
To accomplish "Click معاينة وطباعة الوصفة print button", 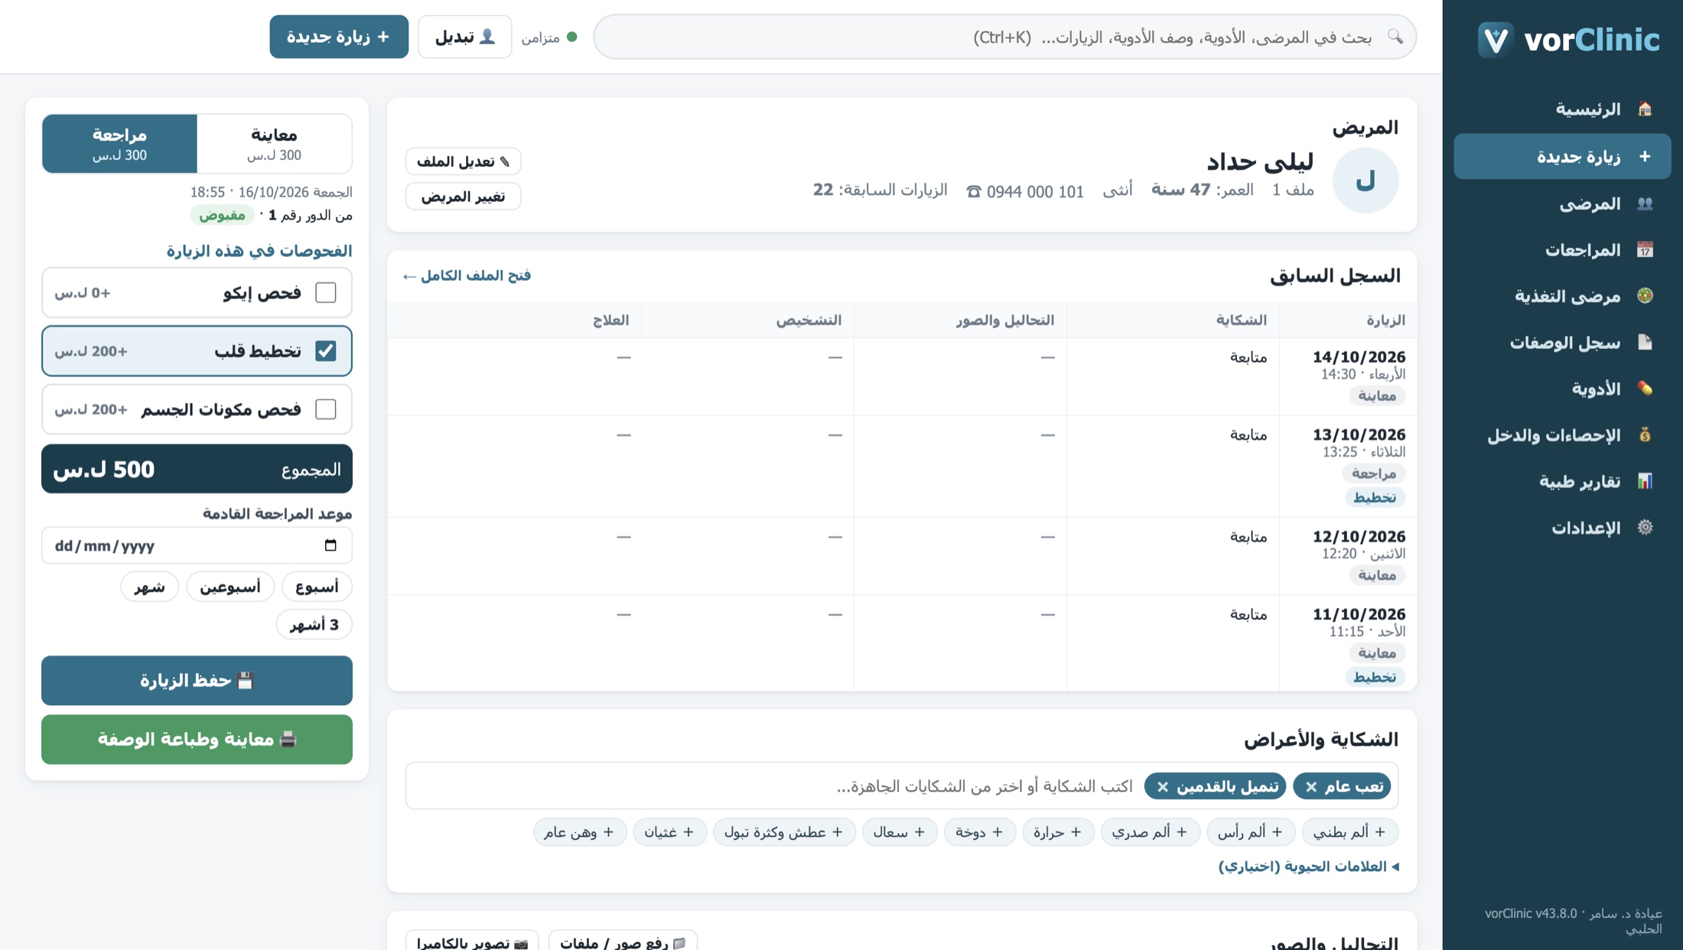I will [197, 739].
